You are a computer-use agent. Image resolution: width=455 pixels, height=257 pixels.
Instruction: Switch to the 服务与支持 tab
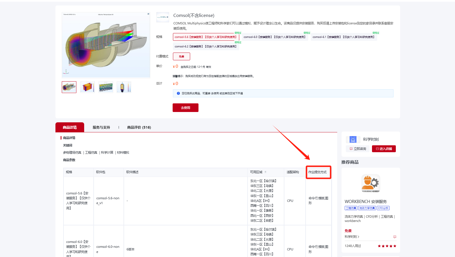click(101, 127)
